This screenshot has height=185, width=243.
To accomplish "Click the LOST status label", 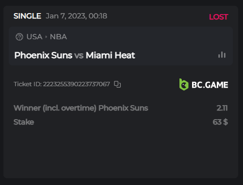I will [x=219, y=17].
